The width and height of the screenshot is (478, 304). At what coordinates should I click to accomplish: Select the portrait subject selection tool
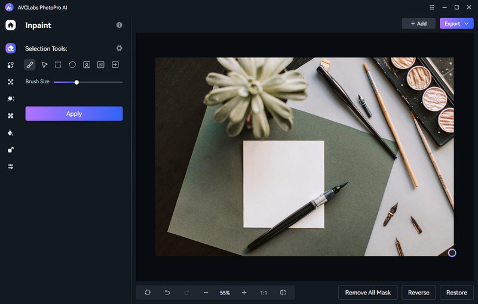click(x=87, y=65)
